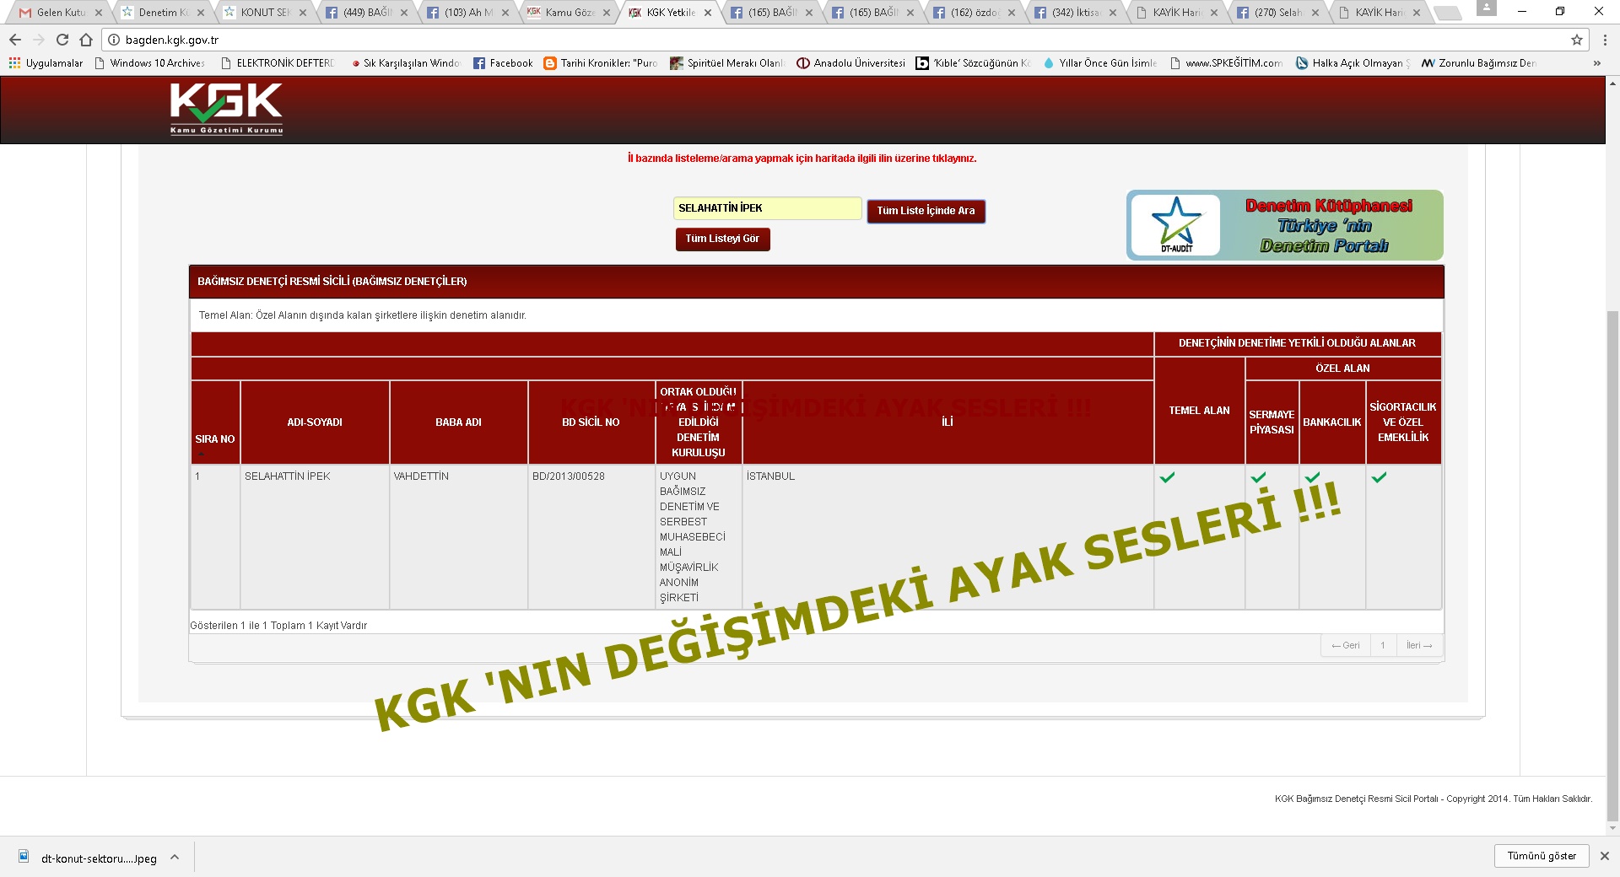This screenshot has height=877, width=1620.
Task: Go to next page with İleri
Action: pyautogui.click(x=1419, y=645)
